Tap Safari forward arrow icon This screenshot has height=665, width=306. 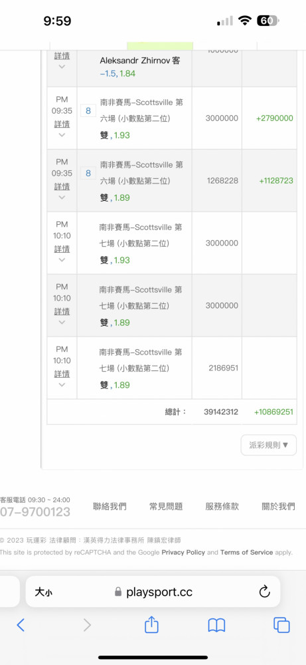(x=87, y=624)
